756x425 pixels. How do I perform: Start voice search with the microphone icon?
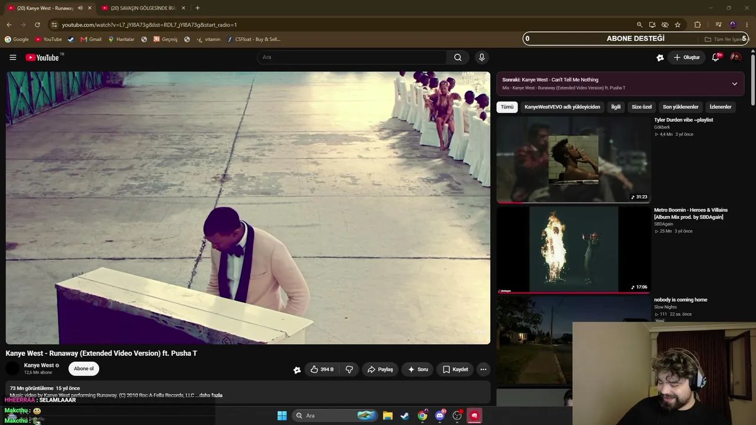coord(481,57)
